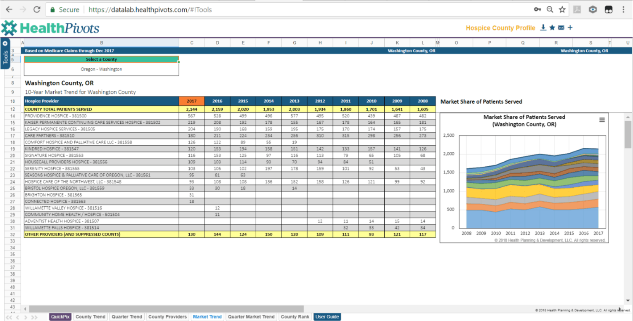Bookmark this page with the star
This screenshot has width=633, height=321.
pos(562,9)
